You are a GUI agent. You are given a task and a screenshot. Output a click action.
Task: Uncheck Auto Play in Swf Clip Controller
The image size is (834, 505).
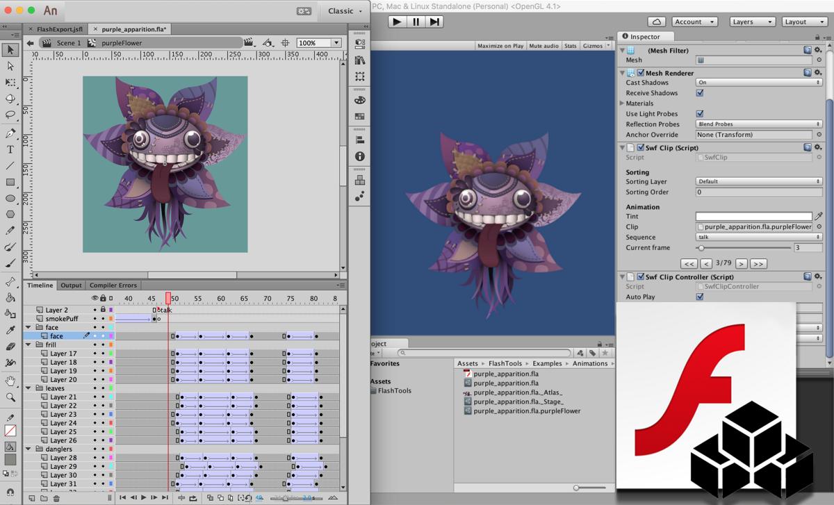[700, 297]
